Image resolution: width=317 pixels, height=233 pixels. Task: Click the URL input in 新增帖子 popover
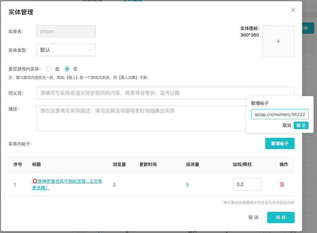pyautogui.click(x=280, y=114)
